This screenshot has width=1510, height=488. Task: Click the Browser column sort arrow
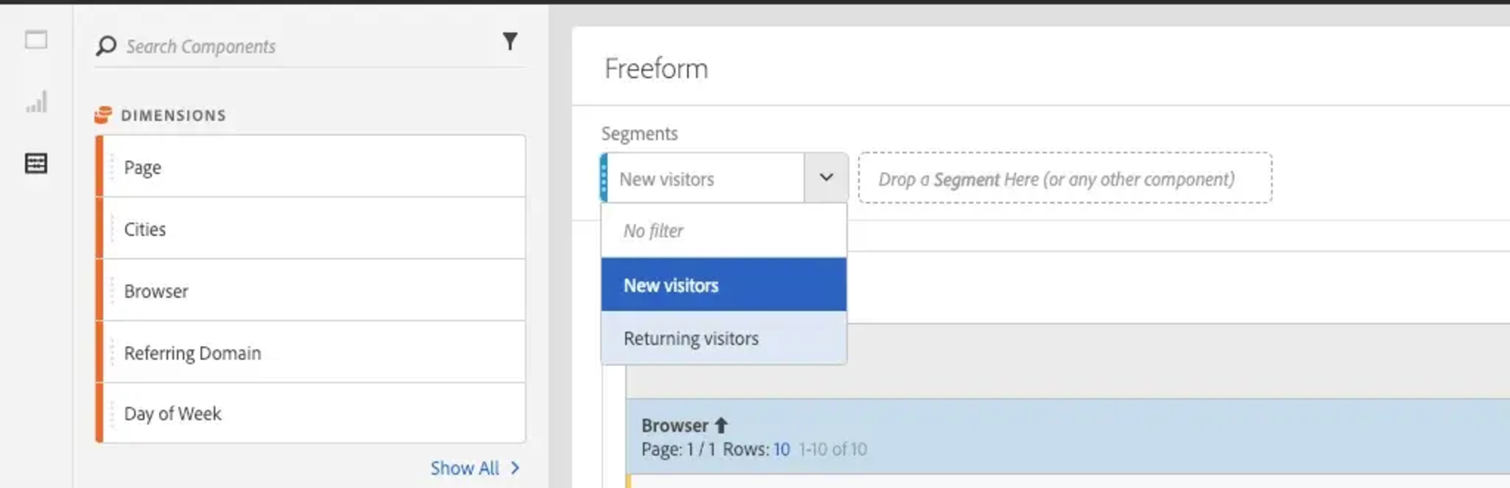(x=721, y=425)
